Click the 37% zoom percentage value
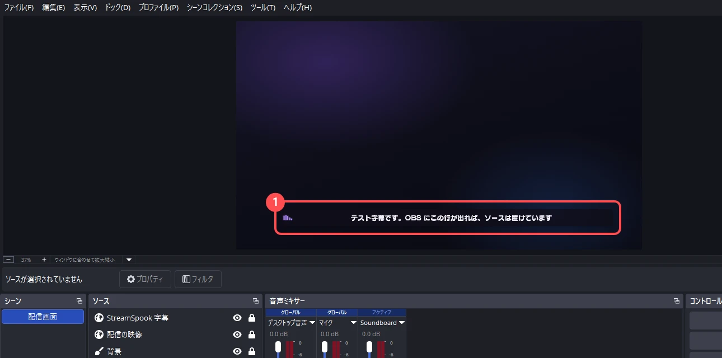The image size is (722, 358). pos(26,260)
